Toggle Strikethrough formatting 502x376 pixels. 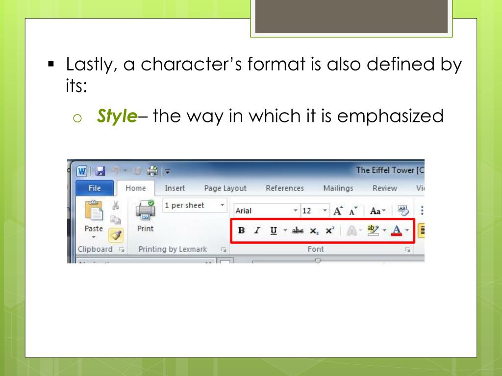pyautogui.click(x=298, y=230)
